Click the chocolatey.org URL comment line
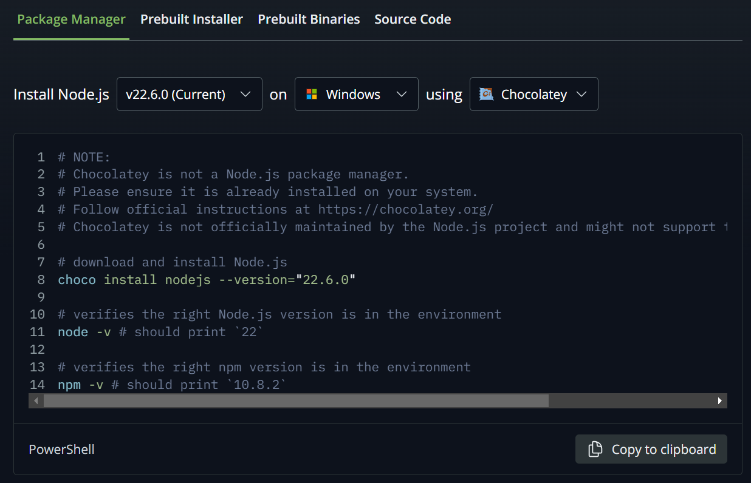 tap(276, 209)
